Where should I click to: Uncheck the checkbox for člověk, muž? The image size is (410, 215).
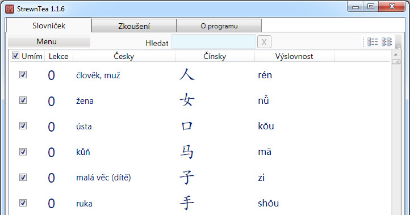[x=23, y=75]
